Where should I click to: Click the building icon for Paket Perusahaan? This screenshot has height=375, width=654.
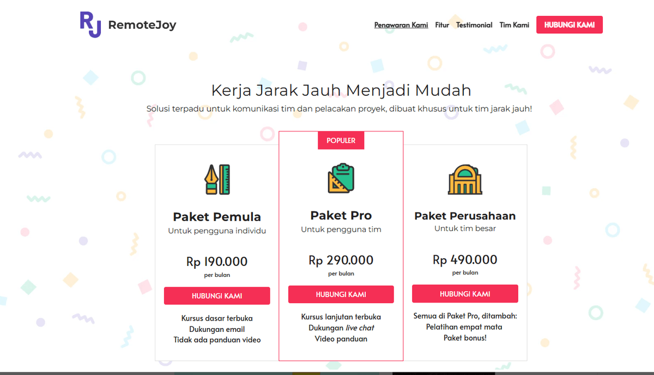click(465, 178)
